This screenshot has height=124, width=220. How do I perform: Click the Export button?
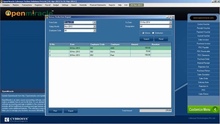(70, 111)
